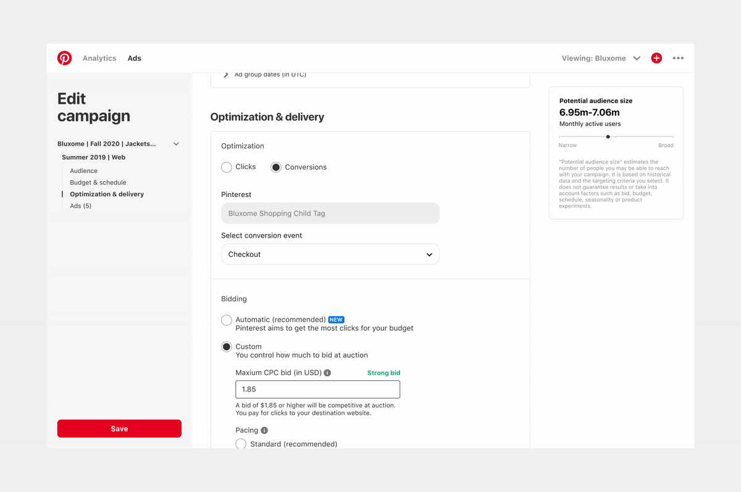Expand the Ad group dates section
The image size is (741, 492).
pyautogui.click(x=226, y=75)
